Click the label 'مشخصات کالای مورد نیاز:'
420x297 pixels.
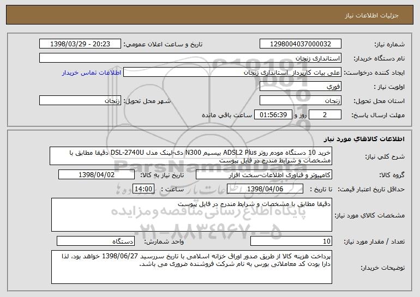(x=370, y=215)
